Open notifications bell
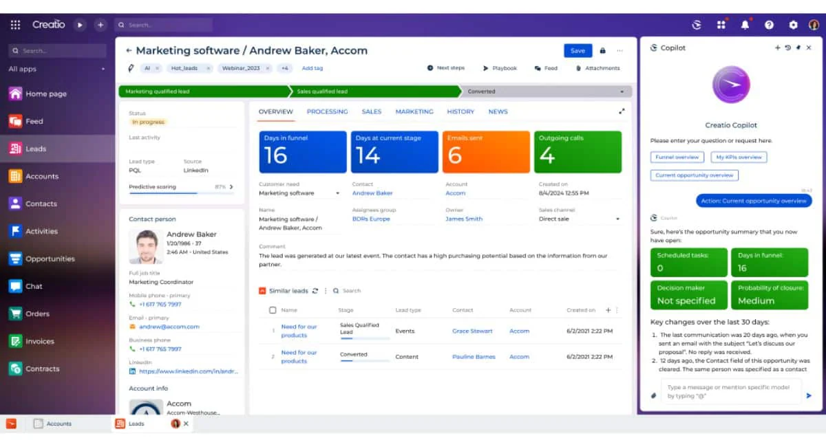This screenshot has width=826, height=447. (745, 25)
